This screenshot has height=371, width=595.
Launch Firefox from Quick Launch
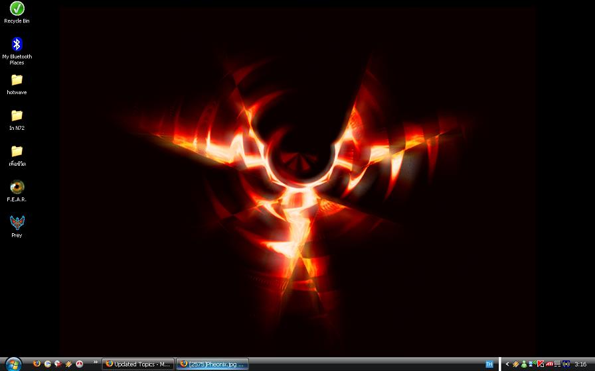pyautogui.click(x=37, y=364)
